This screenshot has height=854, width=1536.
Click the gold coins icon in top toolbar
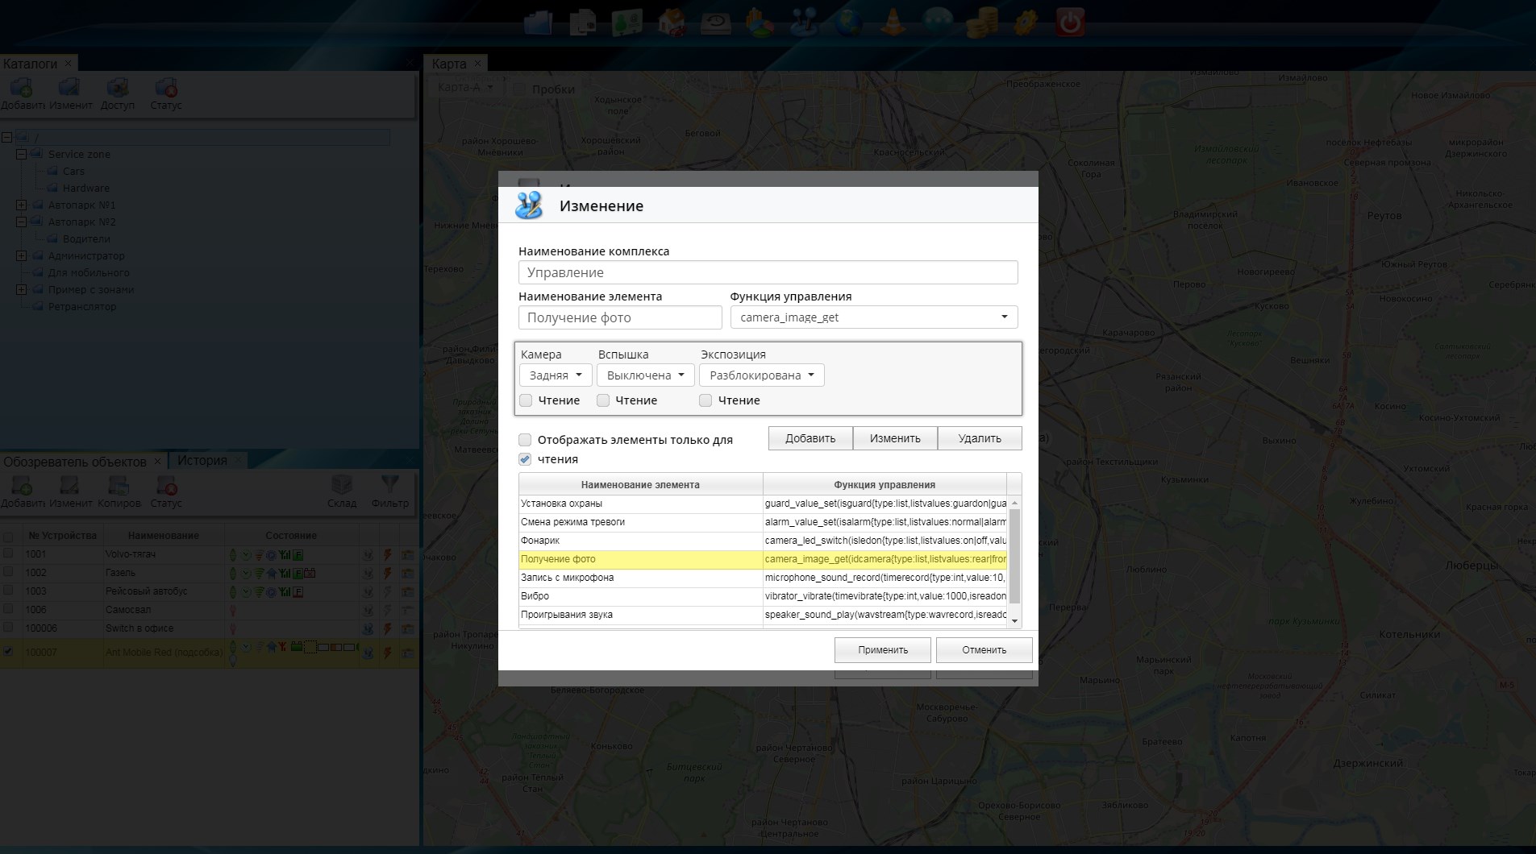pos(981,22)
